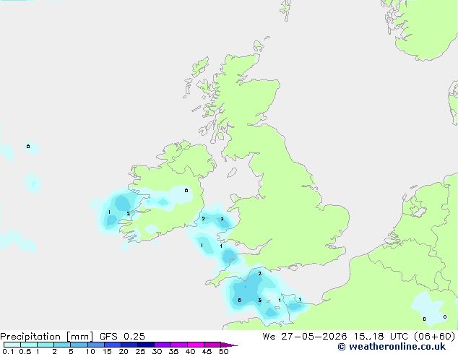This screenshot has height=354, width=458.
Task: Click the 0.5–1 mm legend color swatch
Action: pos(29,345)
